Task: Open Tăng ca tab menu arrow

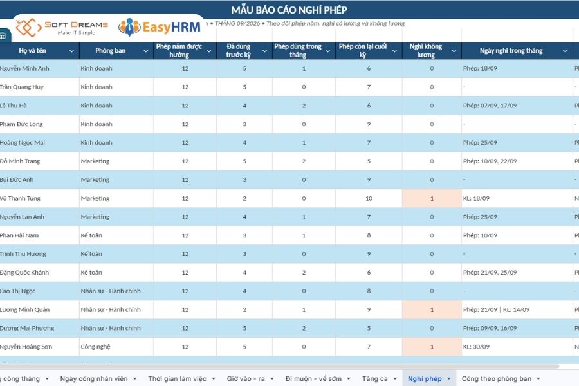Action: click(395, 379)
